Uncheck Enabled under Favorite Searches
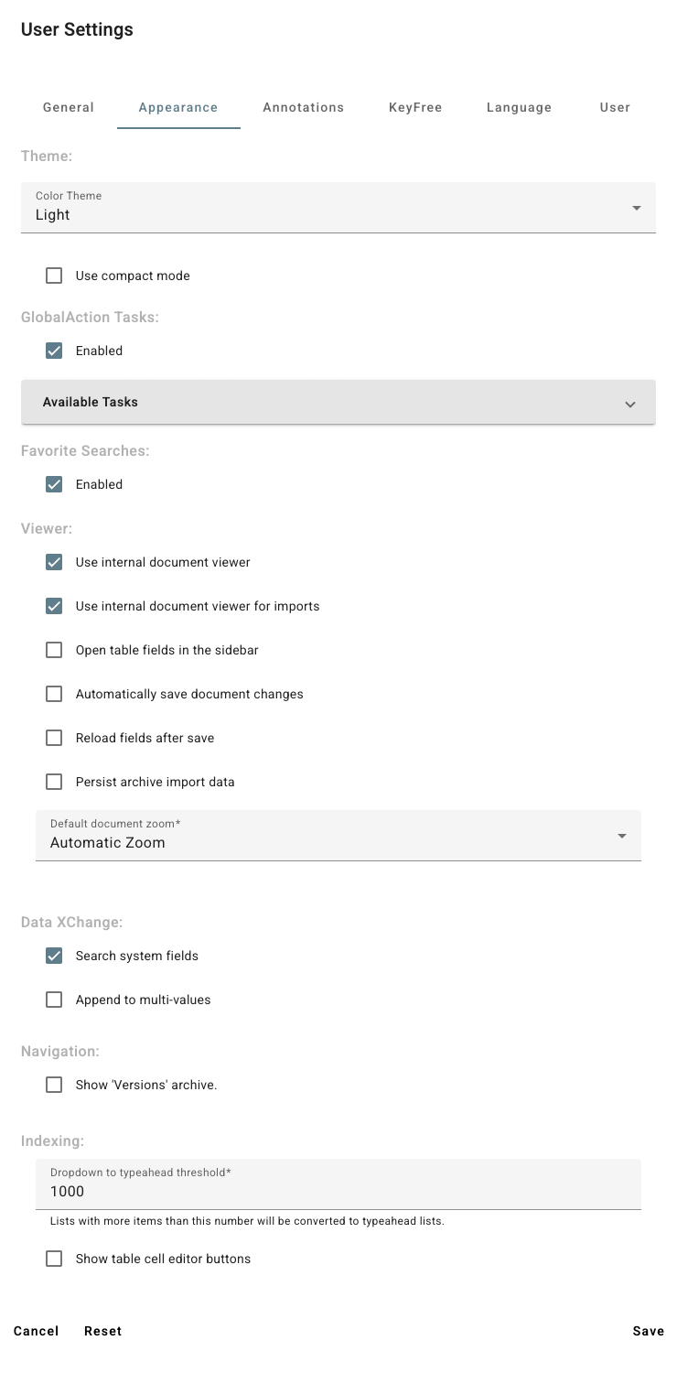The image size is (677, 1373). 53,484
